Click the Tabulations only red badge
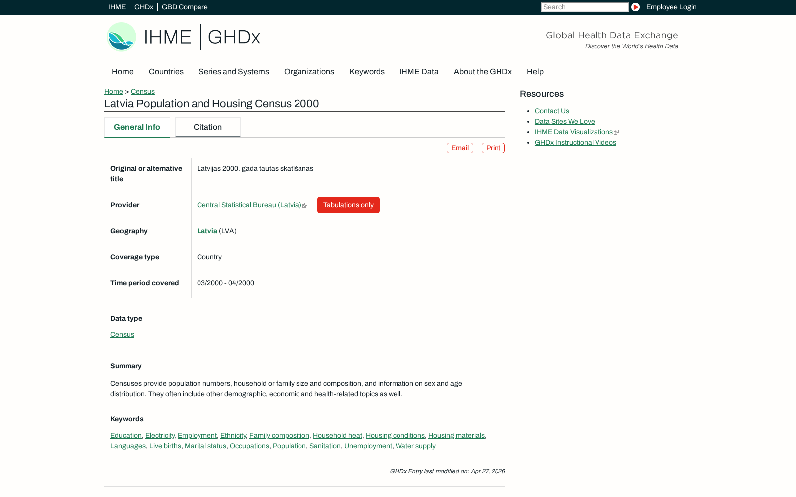796x497 pixels. click(x=348, y=205)
